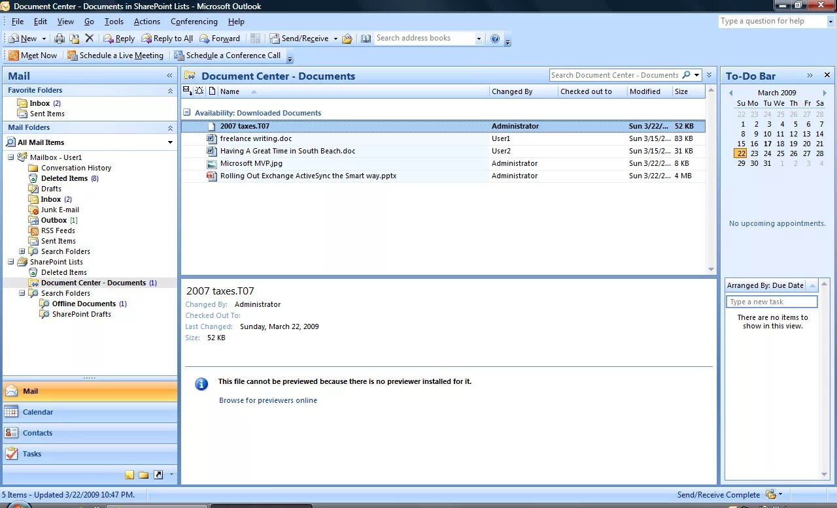Click the Delete X icon in toolbar
This screenshot has width=837, height=508.
[90, 39]
